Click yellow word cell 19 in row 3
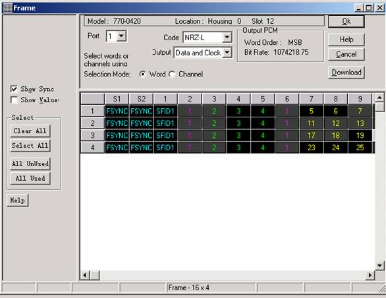The image size is (386, 298). [360, 135]
